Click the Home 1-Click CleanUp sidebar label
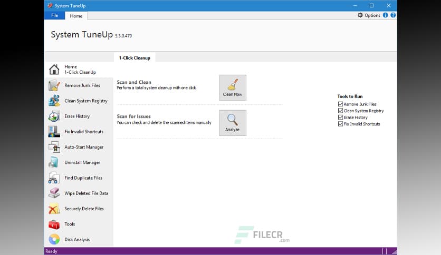 80,70
